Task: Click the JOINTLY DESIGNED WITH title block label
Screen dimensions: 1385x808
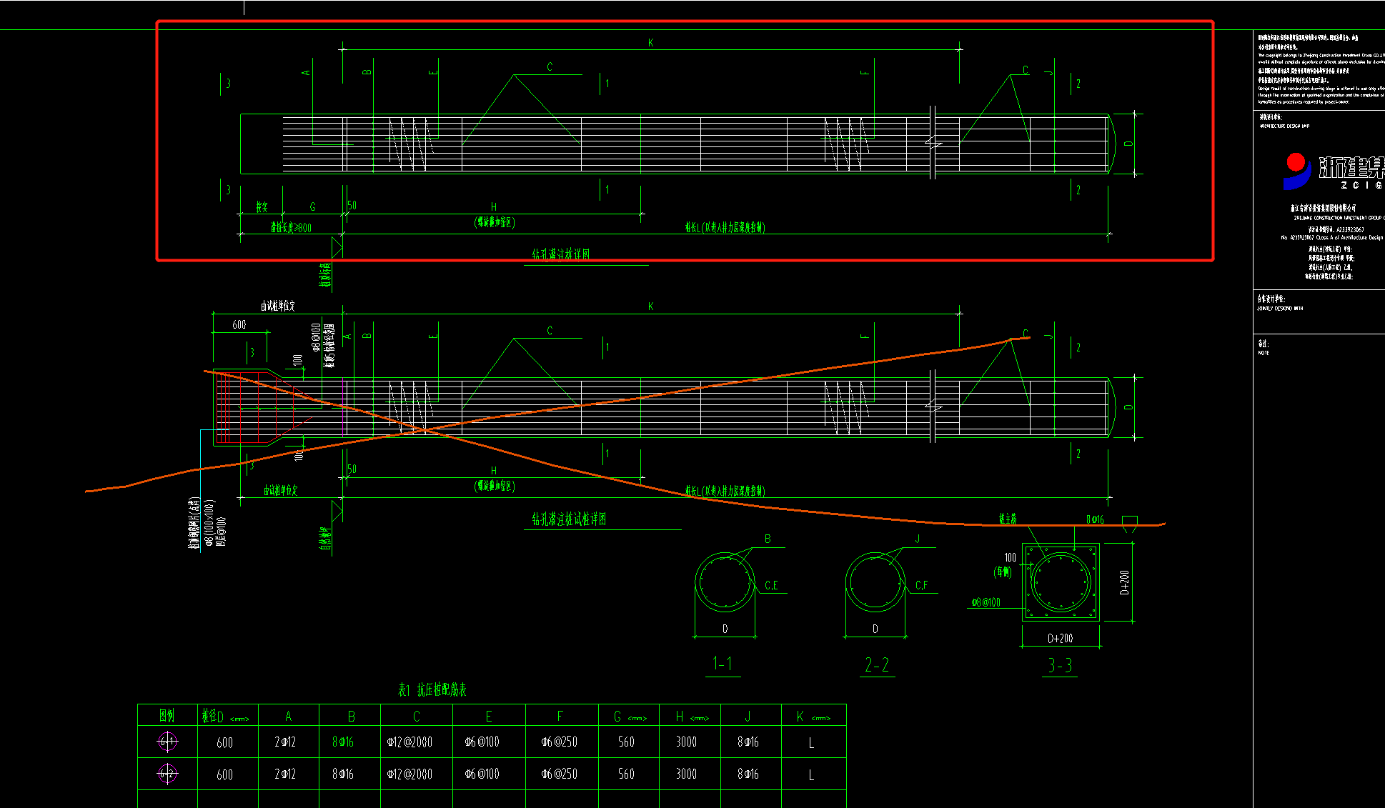Action: pyautogui.click(x=1280, y=309)
